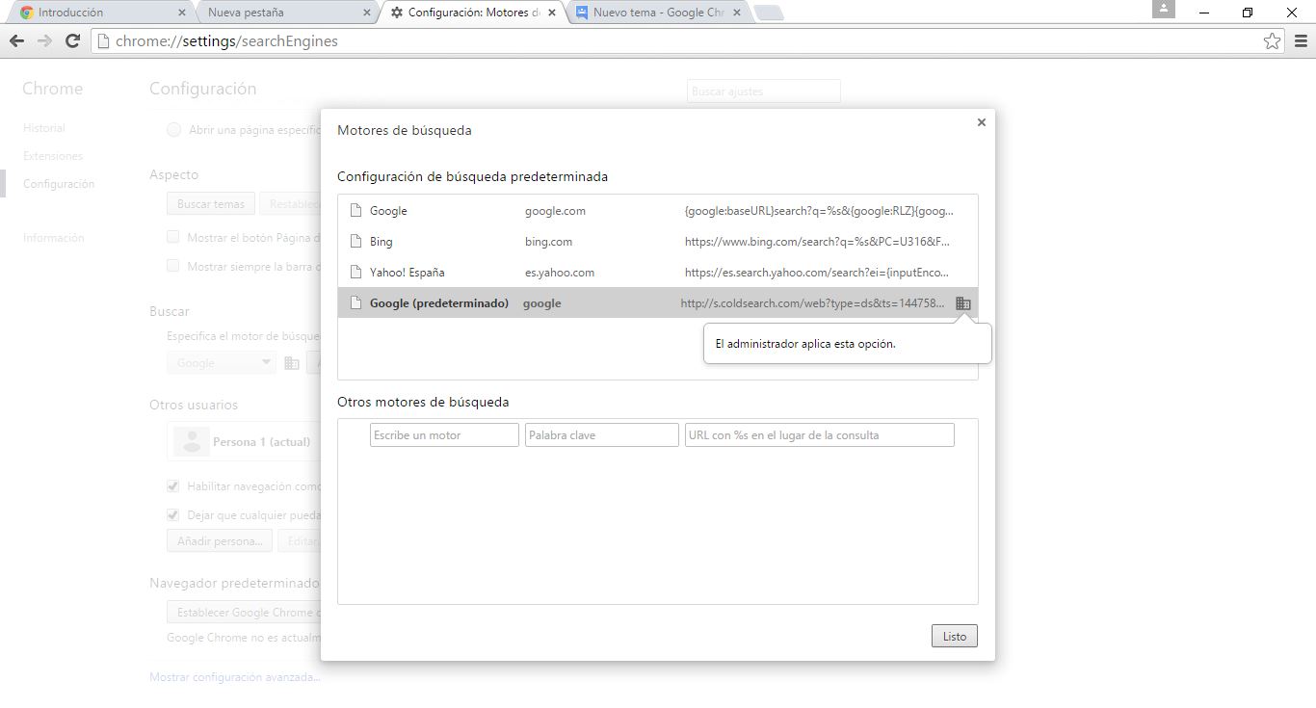Reload the page with the refresh icon

click(x=72, y=40)
